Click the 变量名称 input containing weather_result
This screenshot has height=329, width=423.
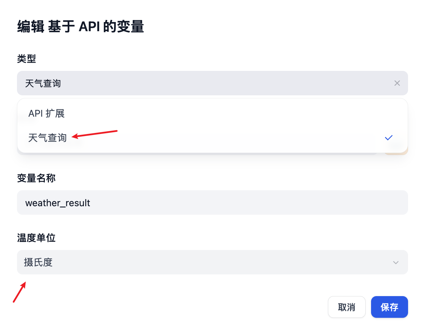pos(212,203)
